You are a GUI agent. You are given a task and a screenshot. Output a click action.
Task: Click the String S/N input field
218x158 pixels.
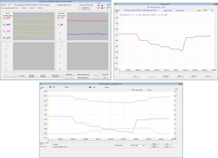pyautogui.click(x=10, y=5)
